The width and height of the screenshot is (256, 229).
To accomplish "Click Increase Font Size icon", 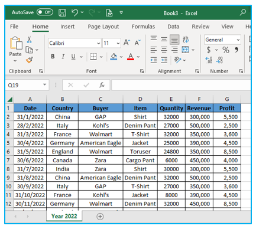I will 127,42.
